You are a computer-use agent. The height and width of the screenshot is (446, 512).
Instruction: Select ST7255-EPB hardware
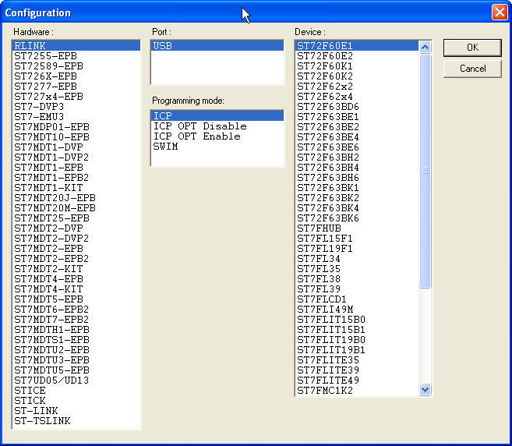[x=76, y=56]
